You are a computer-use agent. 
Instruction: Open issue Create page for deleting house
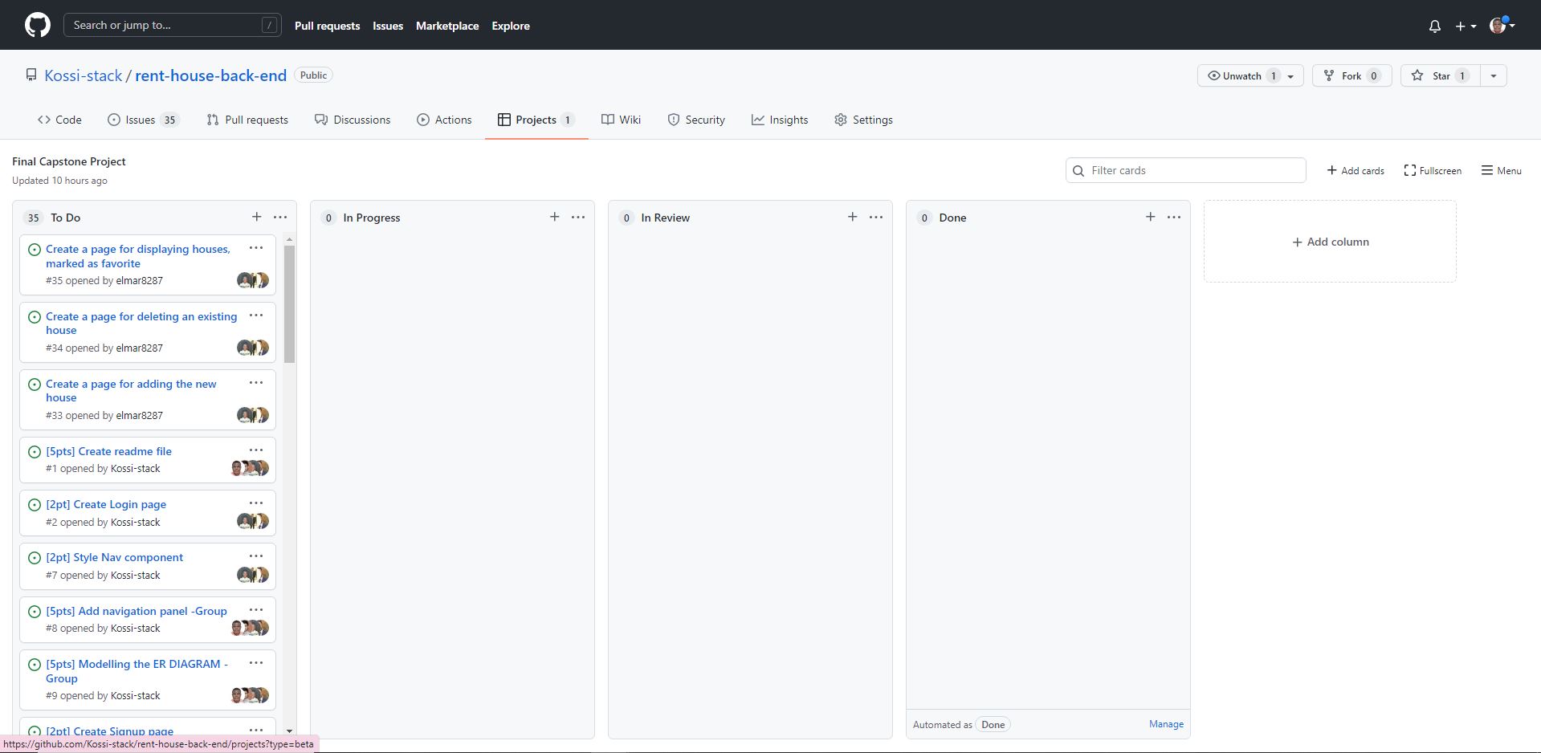[141, 324]
